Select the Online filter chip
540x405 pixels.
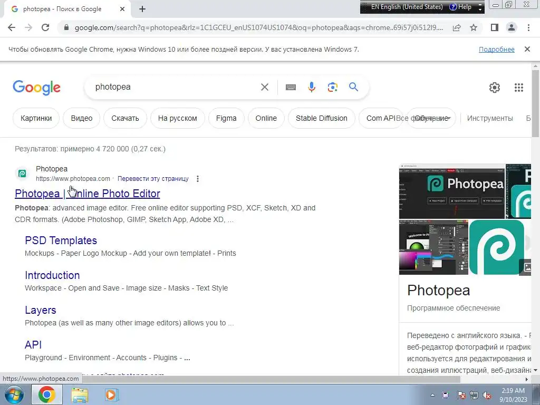[266, 118]
